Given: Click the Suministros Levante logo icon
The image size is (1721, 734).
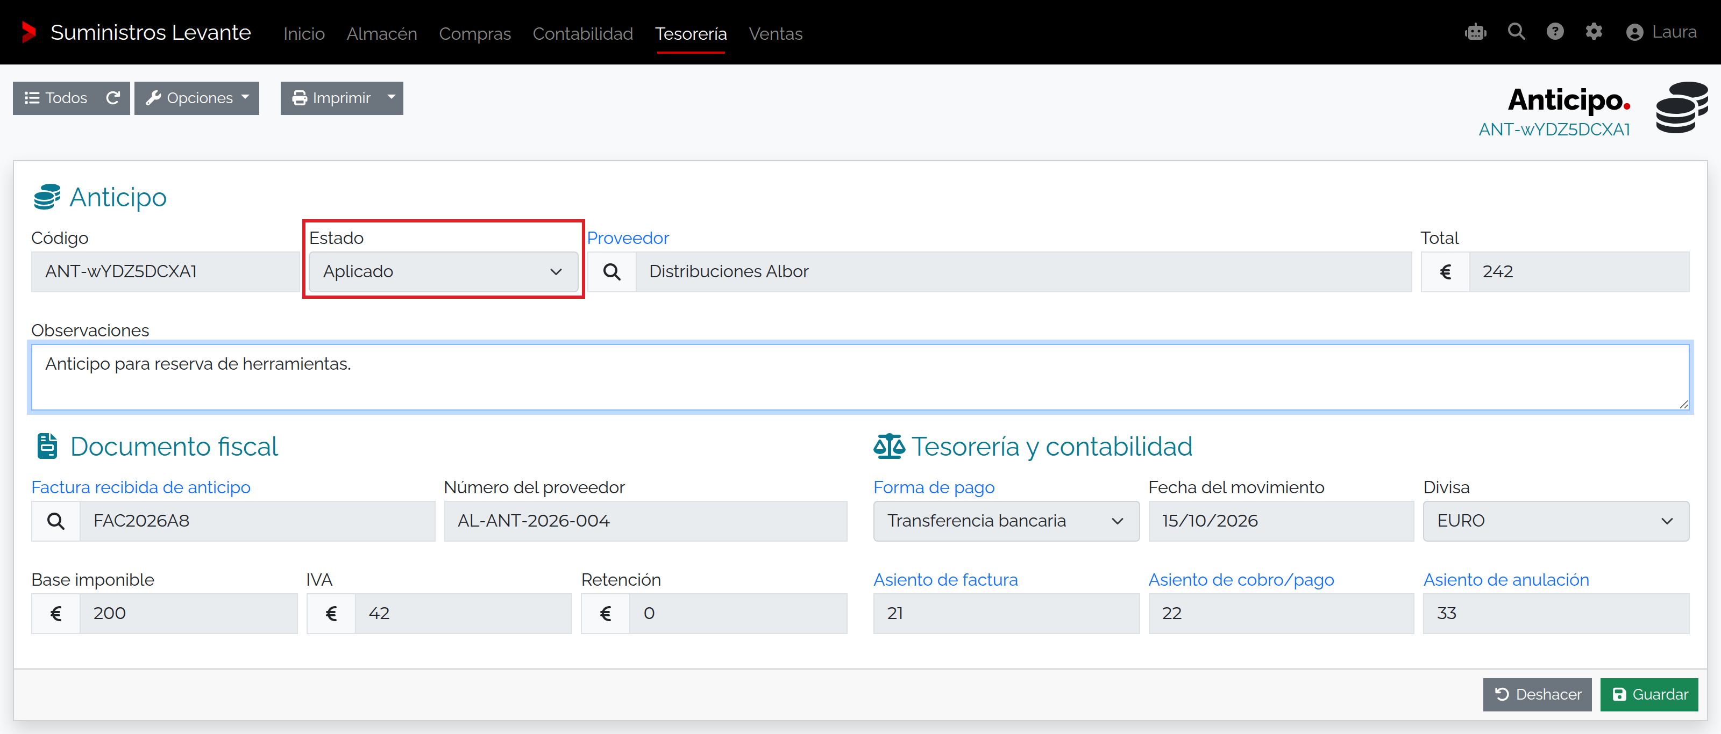Looking at the screenshot, I should [28, 32].
